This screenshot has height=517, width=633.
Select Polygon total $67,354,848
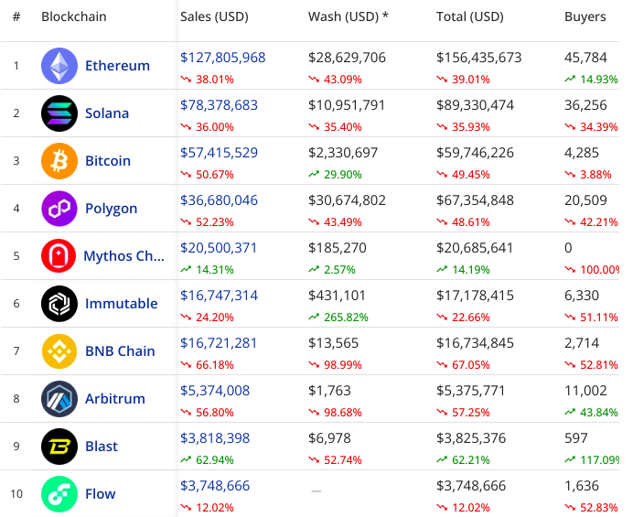coord(475,200)
